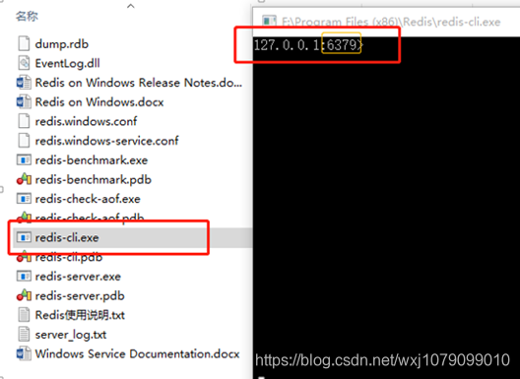The height and width of the screenshot is (379, 520).
Task: Select the file name redis-benchmark.exe
Action: [92, 160]
